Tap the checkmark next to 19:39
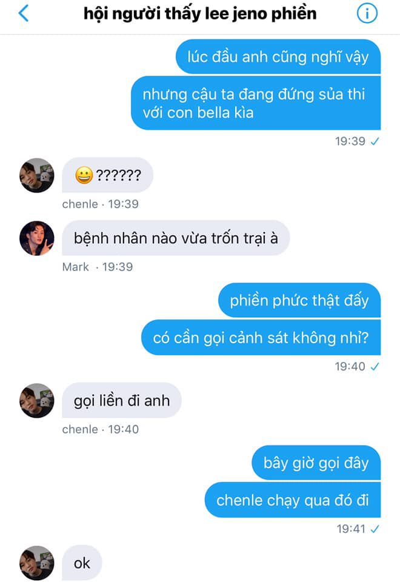 point(375,141)
